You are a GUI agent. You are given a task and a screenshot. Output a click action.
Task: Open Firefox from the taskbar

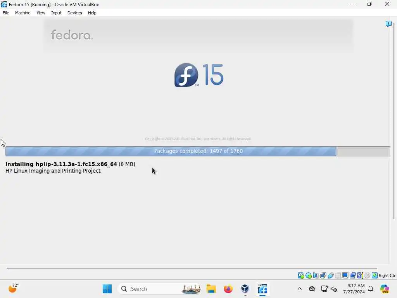[228, 289]
